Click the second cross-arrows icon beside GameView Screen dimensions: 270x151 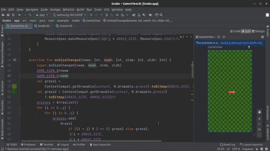point(224,37)
